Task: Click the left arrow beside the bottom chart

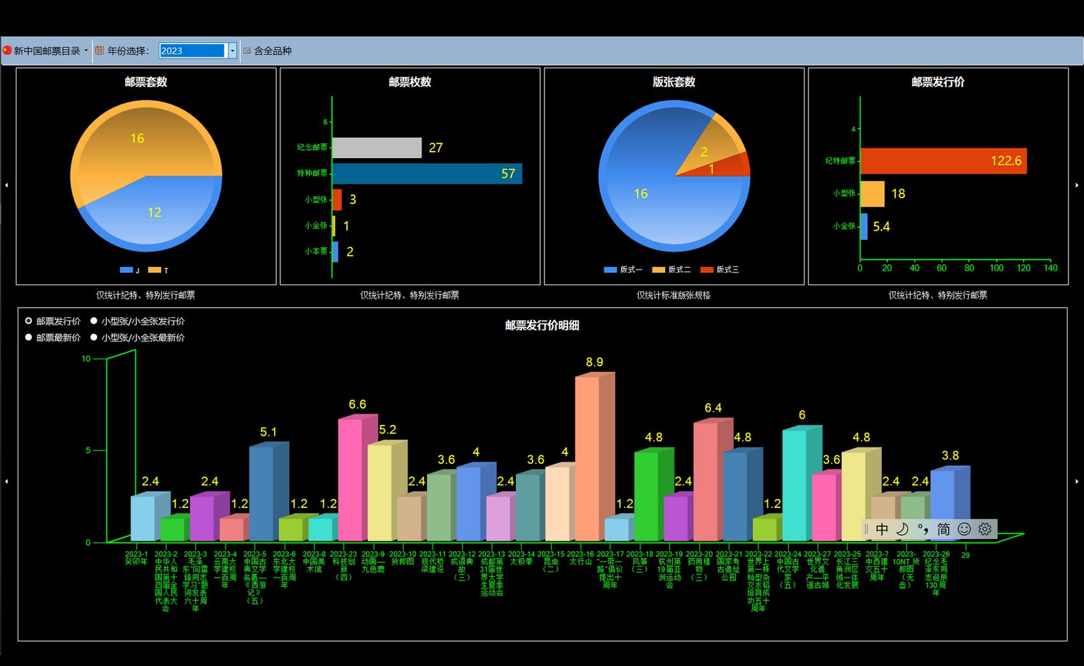Action: click(x=6, y=481)
